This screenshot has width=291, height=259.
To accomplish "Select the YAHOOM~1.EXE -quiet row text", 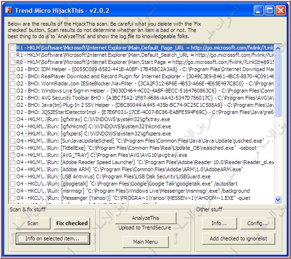I will point(134,198).
